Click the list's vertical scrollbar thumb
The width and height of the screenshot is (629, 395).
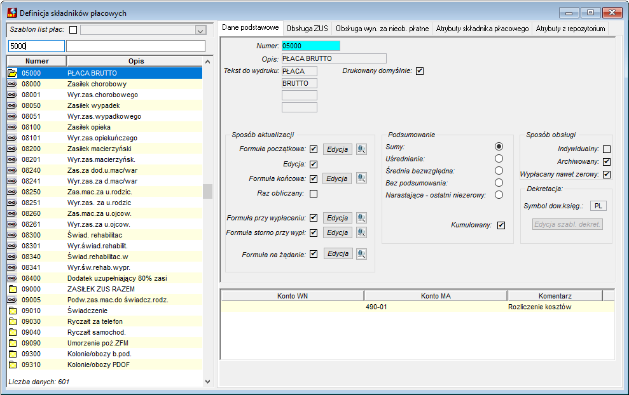pyautogui.click(x=207, y=191)
